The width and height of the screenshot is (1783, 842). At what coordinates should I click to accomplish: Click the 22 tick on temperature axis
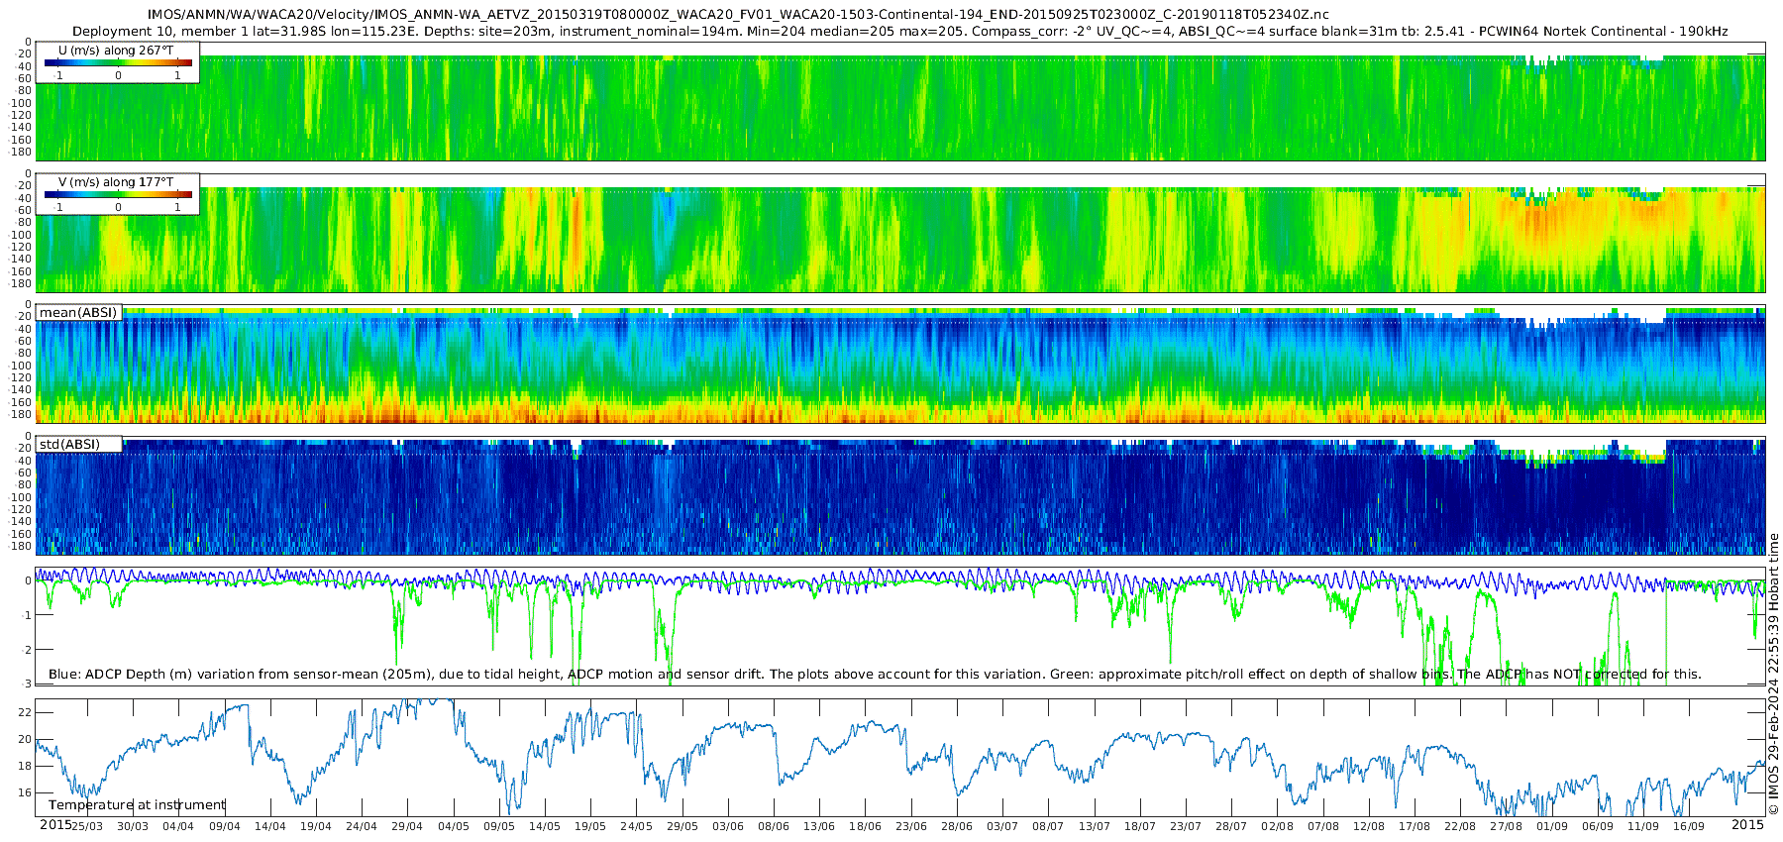pos(25,712)
